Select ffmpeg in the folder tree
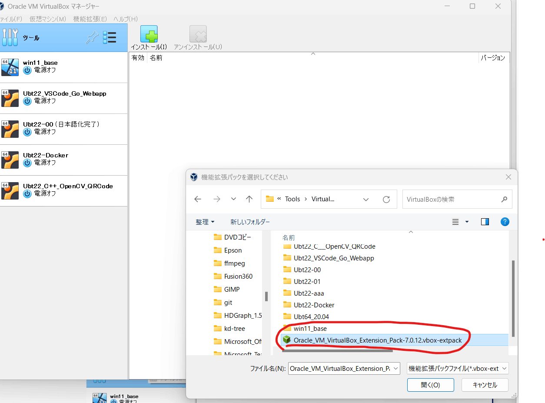This screenshot has height=403, width=545. pos(235,263)
